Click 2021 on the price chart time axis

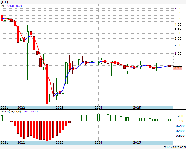(4, 108)
